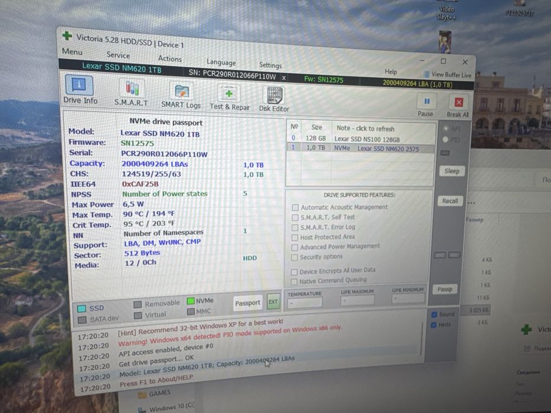
Task: Click Windows 10 (C:) drive in background window
Action: point(166,408)
